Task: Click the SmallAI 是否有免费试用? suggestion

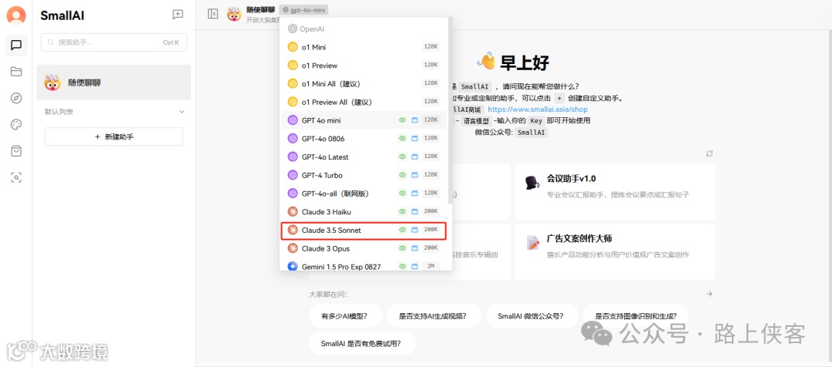Action: point(361,343)
